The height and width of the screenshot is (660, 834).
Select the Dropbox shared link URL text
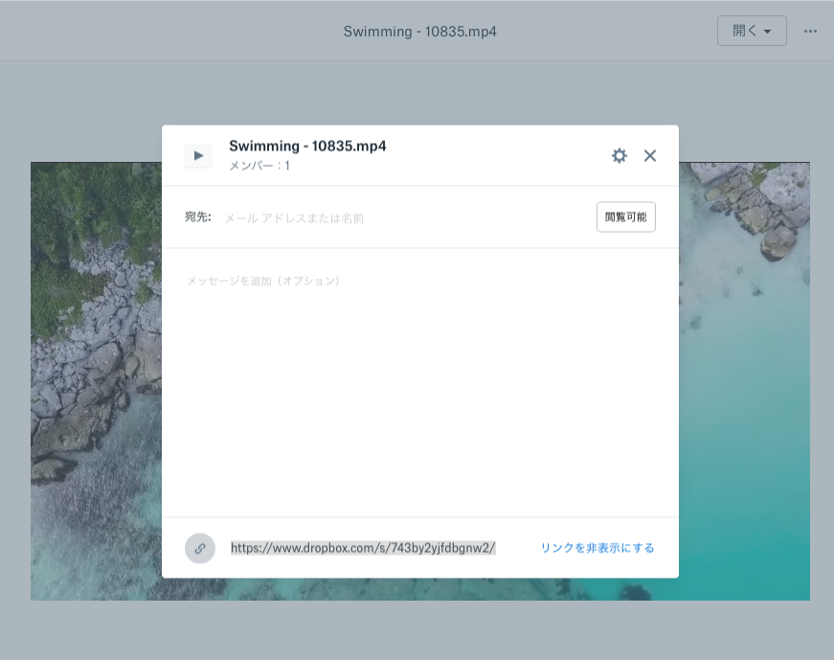363,548
